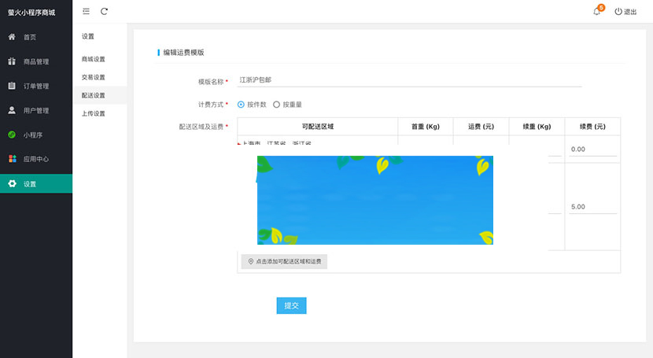Click the user icon for 用户管理

pos(12,110)
